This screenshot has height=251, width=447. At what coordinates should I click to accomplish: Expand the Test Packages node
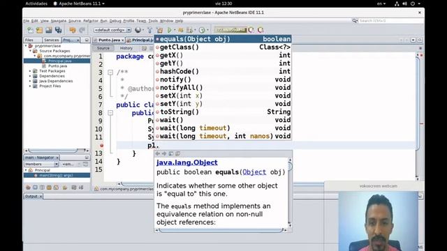pos(31,71)
